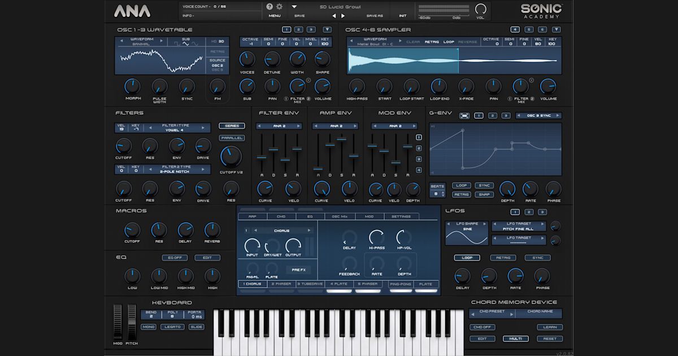The image size is (678, 356).
Task: Open the preset browser dropdown triangle
Action: click(294, 7)
